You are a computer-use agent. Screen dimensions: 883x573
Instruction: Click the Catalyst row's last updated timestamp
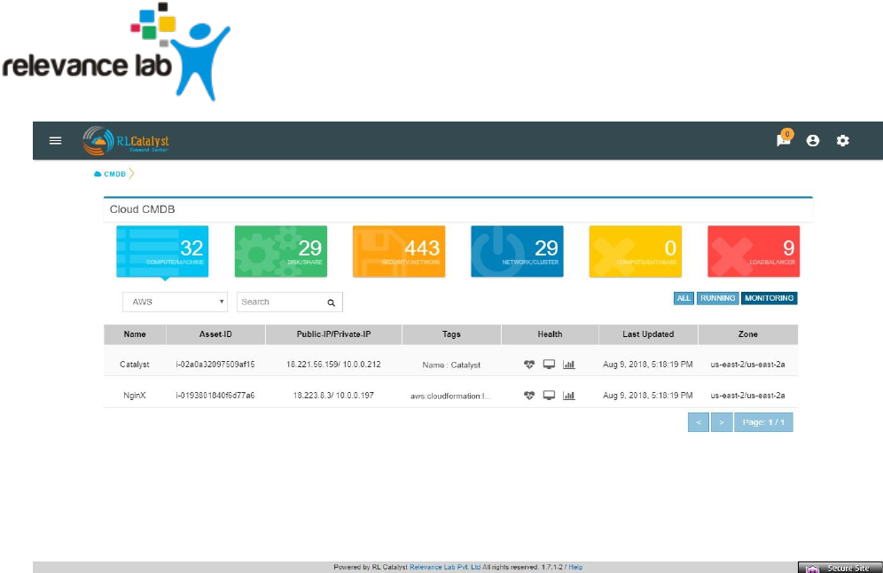coord(647,365)
